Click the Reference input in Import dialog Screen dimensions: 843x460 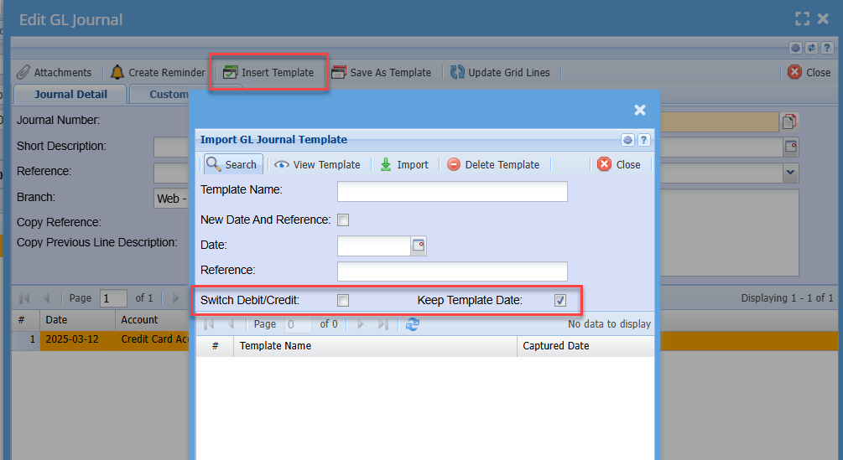click(x=452, y=271)
